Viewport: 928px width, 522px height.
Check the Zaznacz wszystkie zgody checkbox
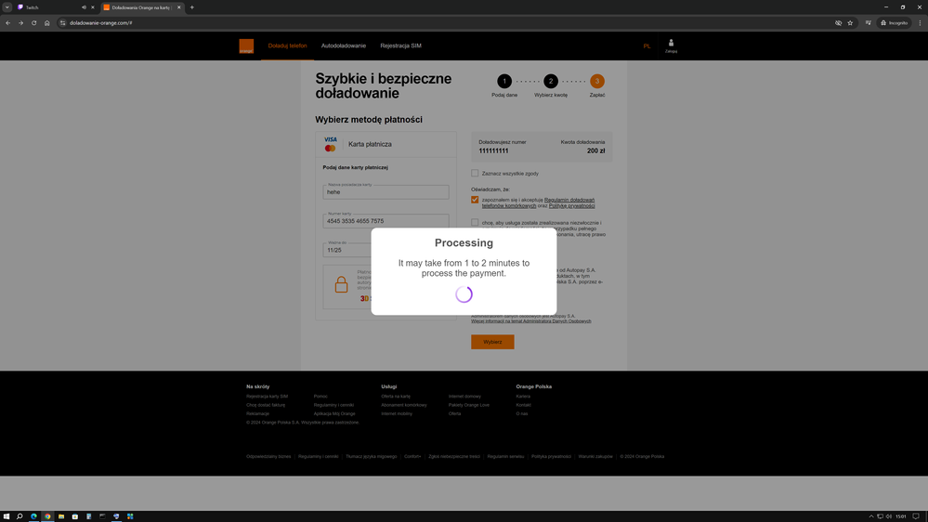click(x=475, y=174)
